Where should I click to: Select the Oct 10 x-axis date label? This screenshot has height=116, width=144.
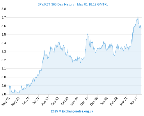[x=65, y=101]
